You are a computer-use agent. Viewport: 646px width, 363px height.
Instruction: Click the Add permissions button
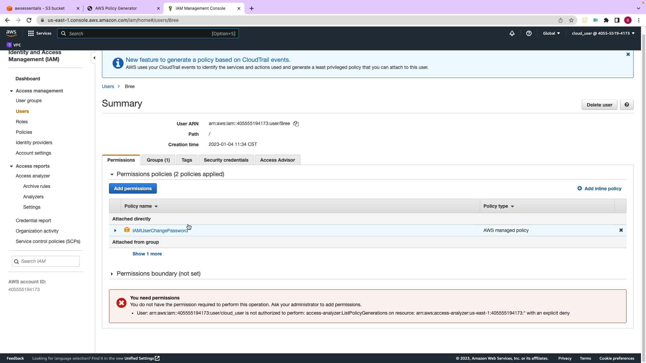[x=133, y=189]
